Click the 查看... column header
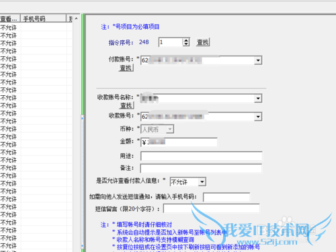This screenshot has width=336, height=252. 10,19
